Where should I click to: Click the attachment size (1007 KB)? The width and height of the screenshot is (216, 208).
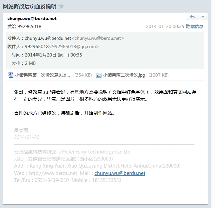pos(159,75)
